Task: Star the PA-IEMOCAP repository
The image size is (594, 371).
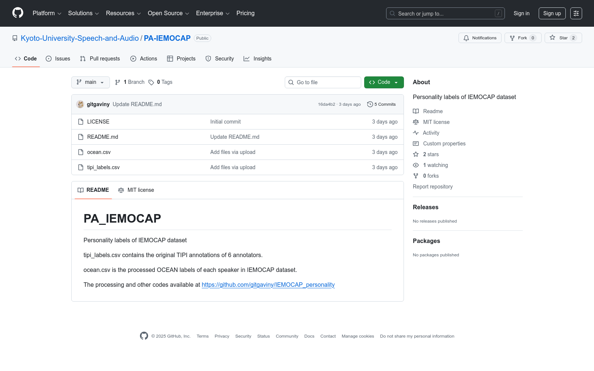Action: (x=563, y=38)
